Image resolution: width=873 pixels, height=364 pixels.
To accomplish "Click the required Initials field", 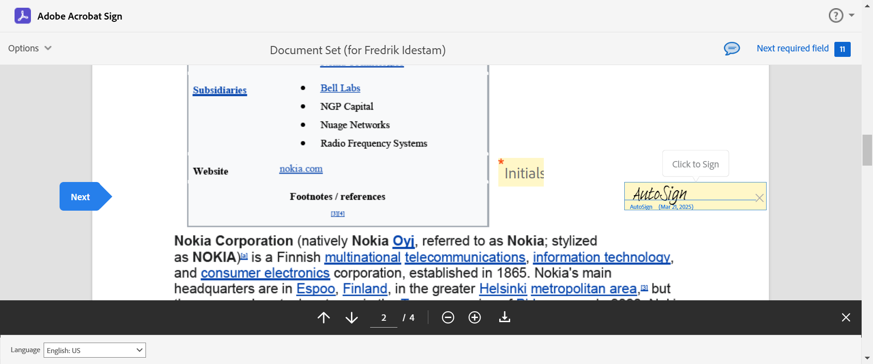I will [x=521, y=172].
